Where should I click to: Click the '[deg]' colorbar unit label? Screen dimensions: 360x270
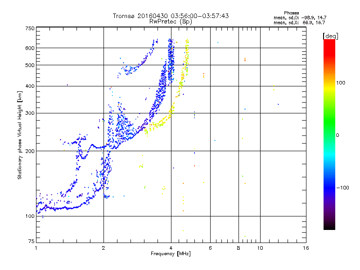click(330, 36)
